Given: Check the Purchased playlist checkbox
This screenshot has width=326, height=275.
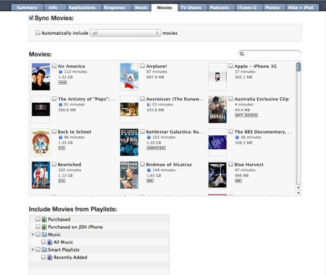Looking at the screenshot, I should click(x=38, y=219).
